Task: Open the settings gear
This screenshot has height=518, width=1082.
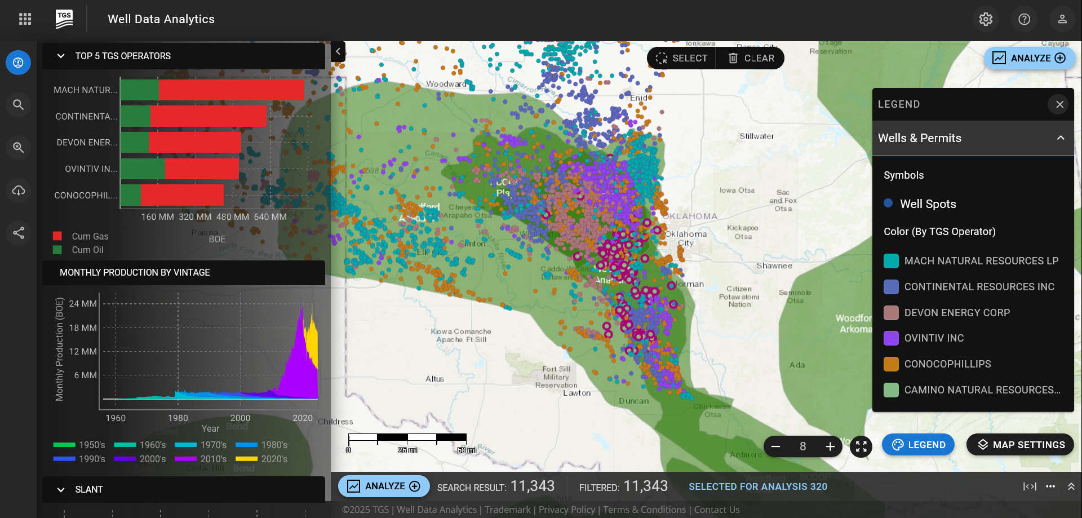Action: 986,19
